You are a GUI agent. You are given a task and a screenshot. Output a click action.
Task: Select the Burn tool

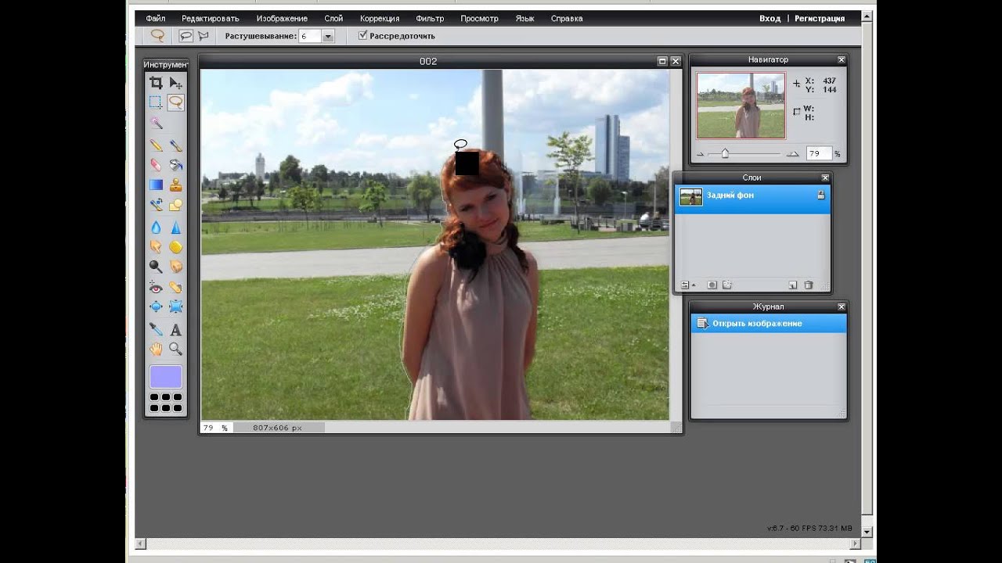[175, 267]
